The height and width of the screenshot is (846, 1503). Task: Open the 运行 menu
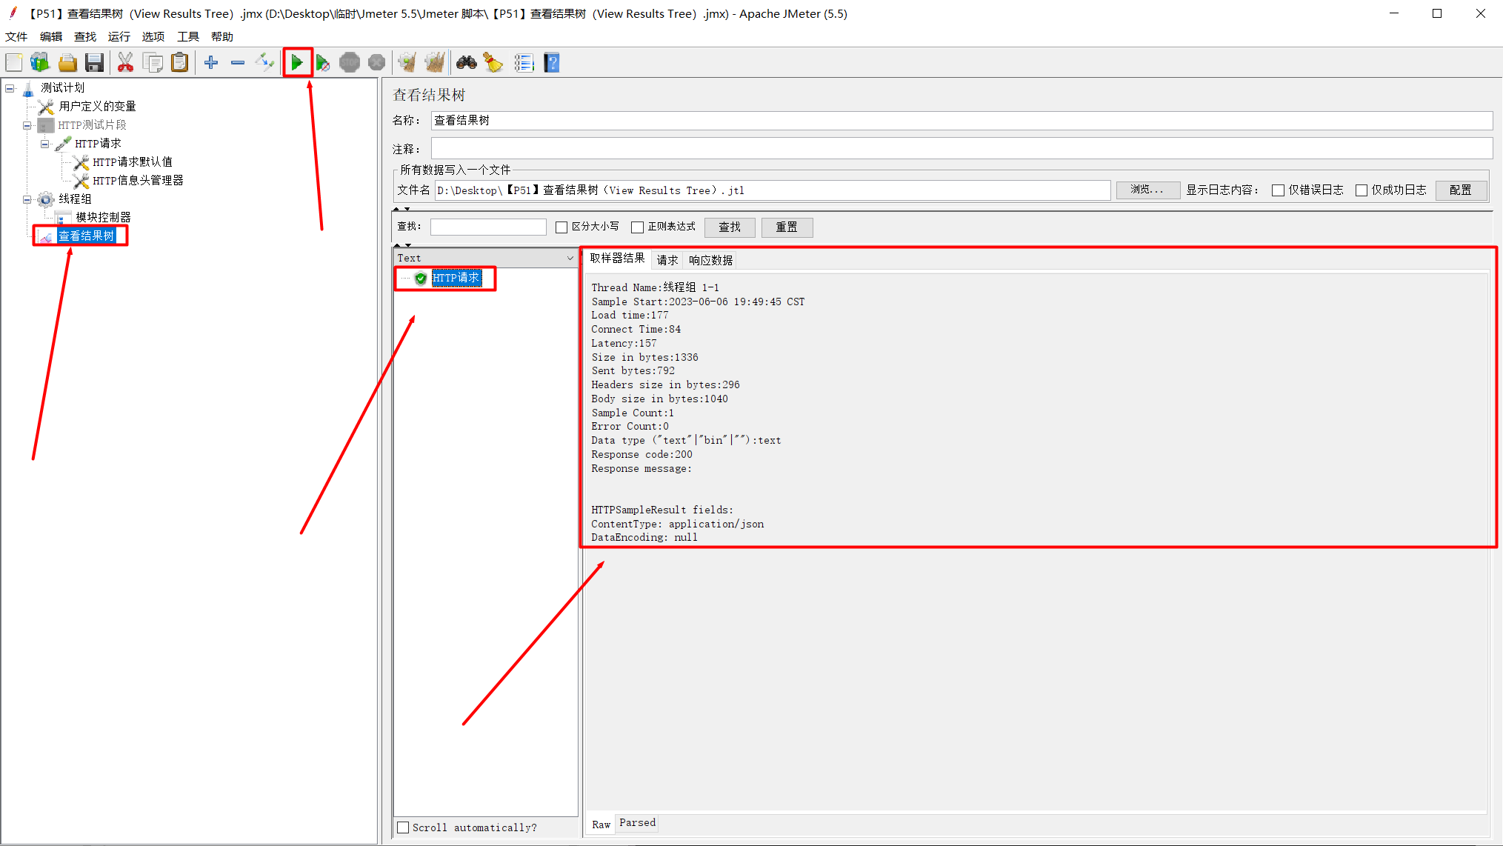(119, 36)
